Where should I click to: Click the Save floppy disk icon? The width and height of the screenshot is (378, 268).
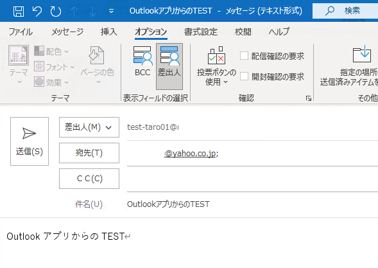tap(19, 11)
